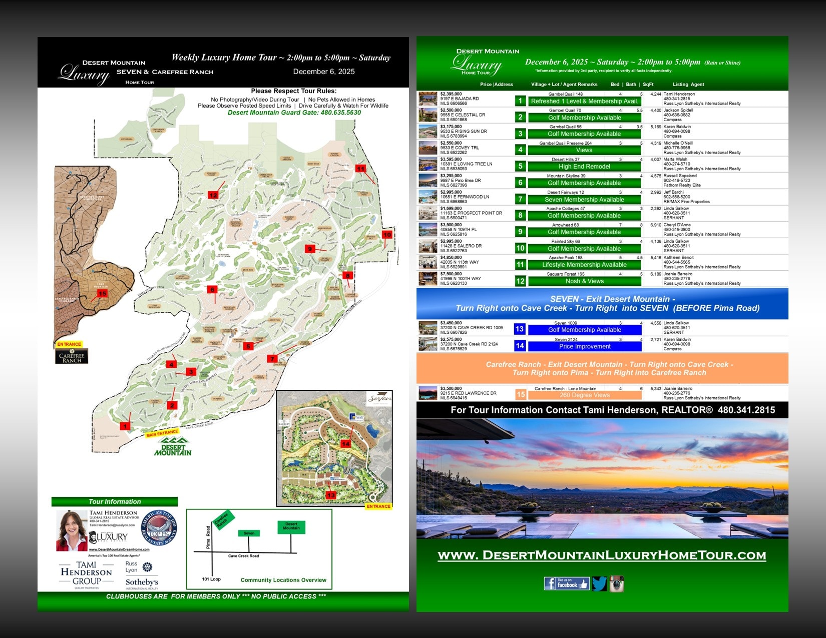The width and height of the screenshot is (826, 638).
Task: Open thumbnail for 41996 N 100TH WAY listing
Action: point(428,279)
